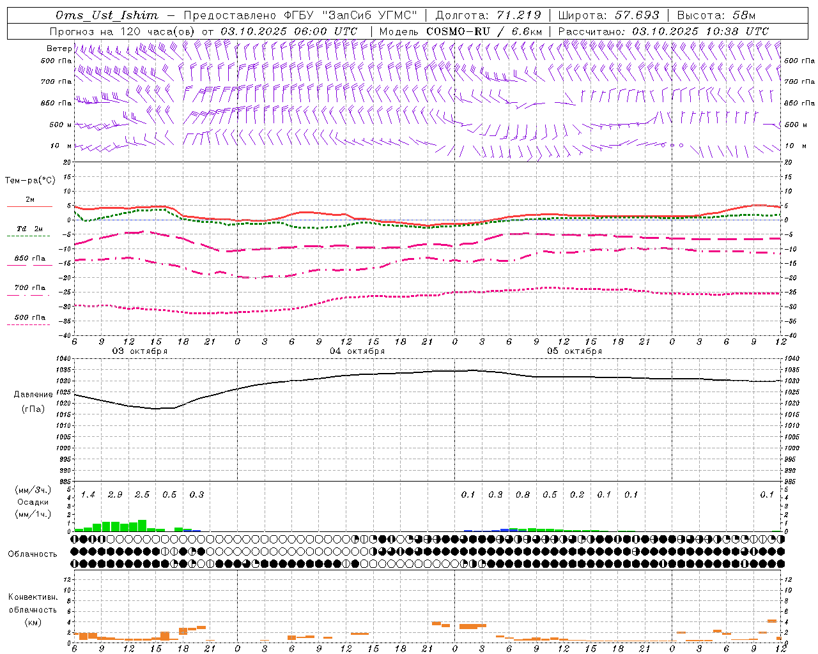The height and width of the screenshot is (654, 818).
Task: Click the Высота: 58м value
Action: pyautogui.click(x=716, y=15)
